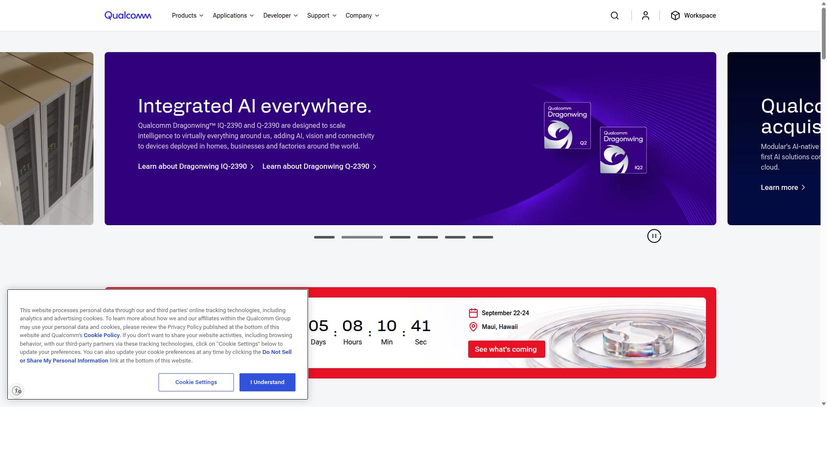
Task: Expand the Applications menu
Action: coord(233,15)
